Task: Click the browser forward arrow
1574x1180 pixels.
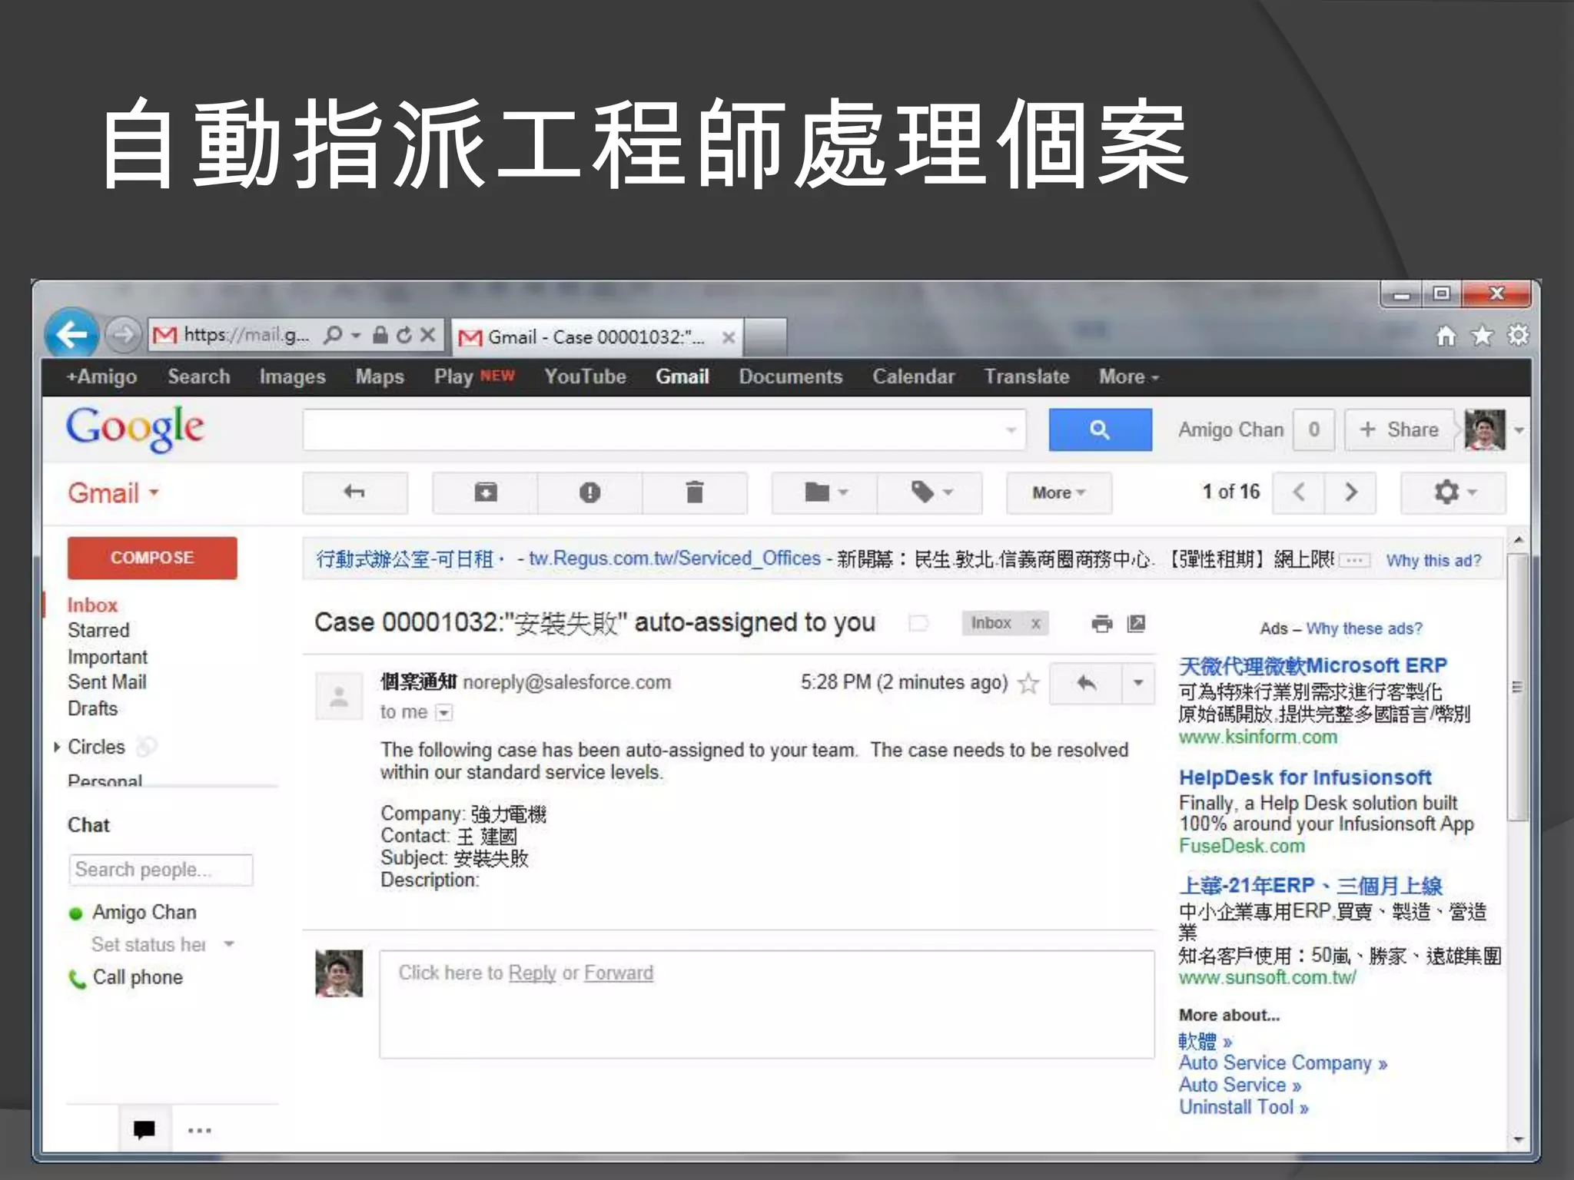Action: pos(123,335)
